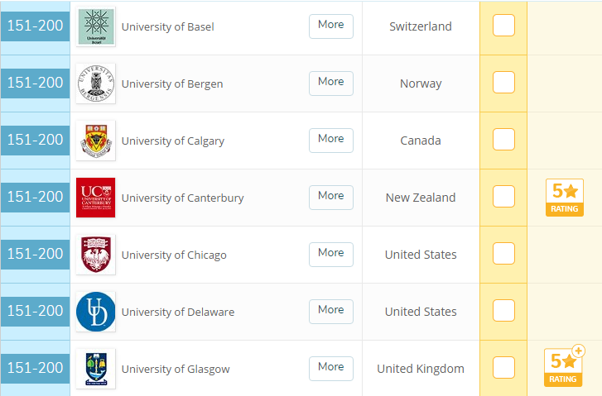Check the compare box for University of Calgary
The height and width of the screenshot is (396, 602).
pyautogui.click(x=503, y=140)
